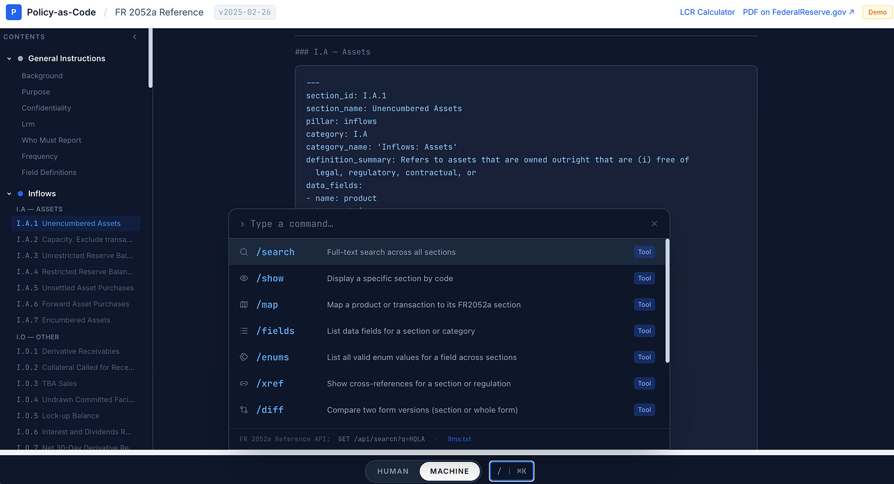This screenshot has width=894, height=484.
Task: Click the compare icon beside /diff
Action: point(244,410)
